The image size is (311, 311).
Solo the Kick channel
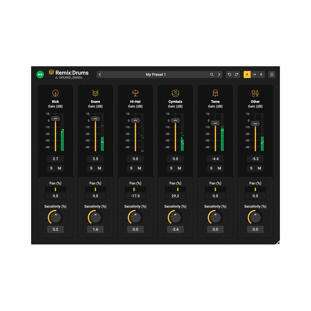click(x=51, y=168)
